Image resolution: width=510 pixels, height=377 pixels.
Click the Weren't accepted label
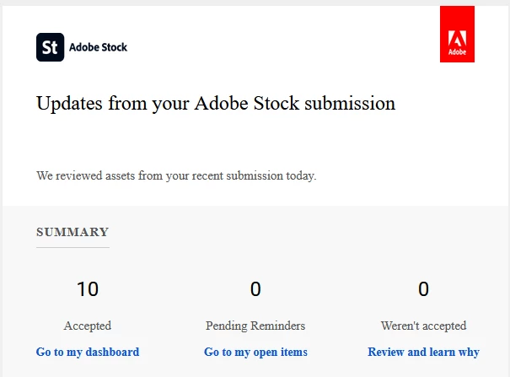tap(423, 326)
